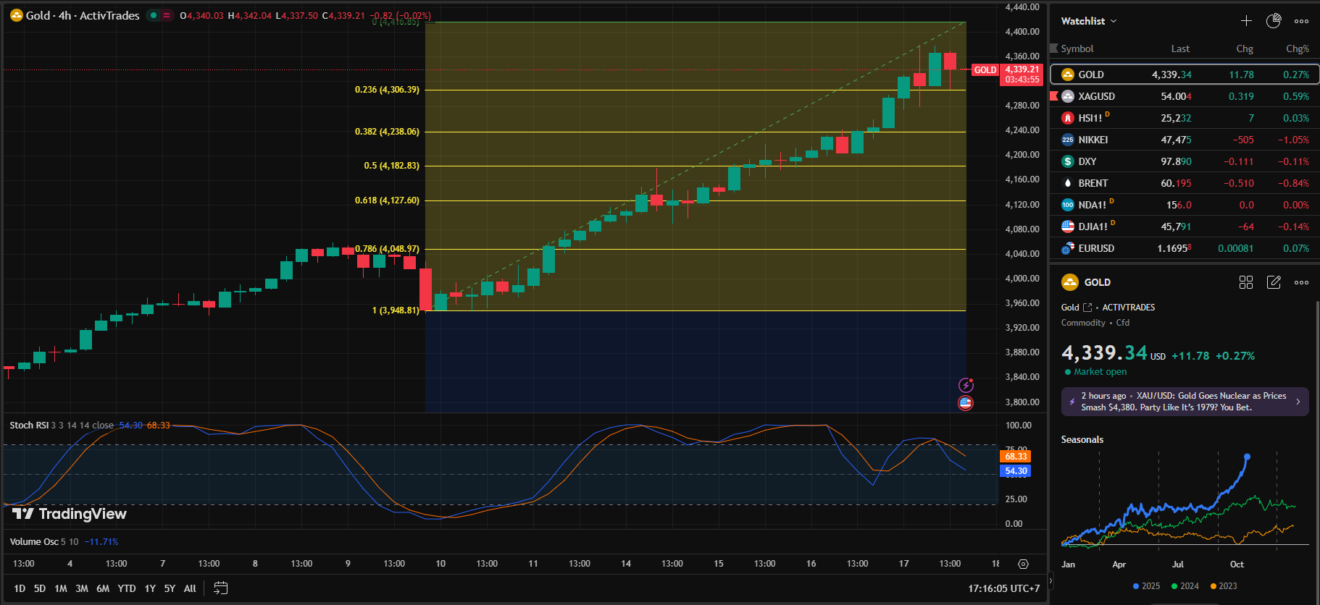Open the go-to-date calendar icon

(221, 588)
